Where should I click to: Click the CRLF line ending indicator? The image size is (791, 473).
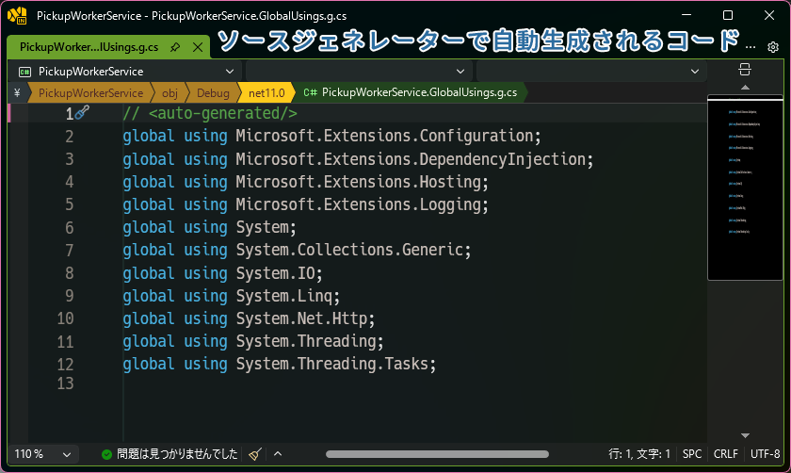tap(725, 454)
